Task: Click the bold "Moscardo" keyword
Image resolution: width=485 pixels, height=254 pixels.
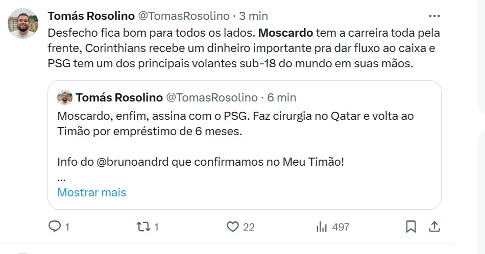Action: tap(285, 34)
